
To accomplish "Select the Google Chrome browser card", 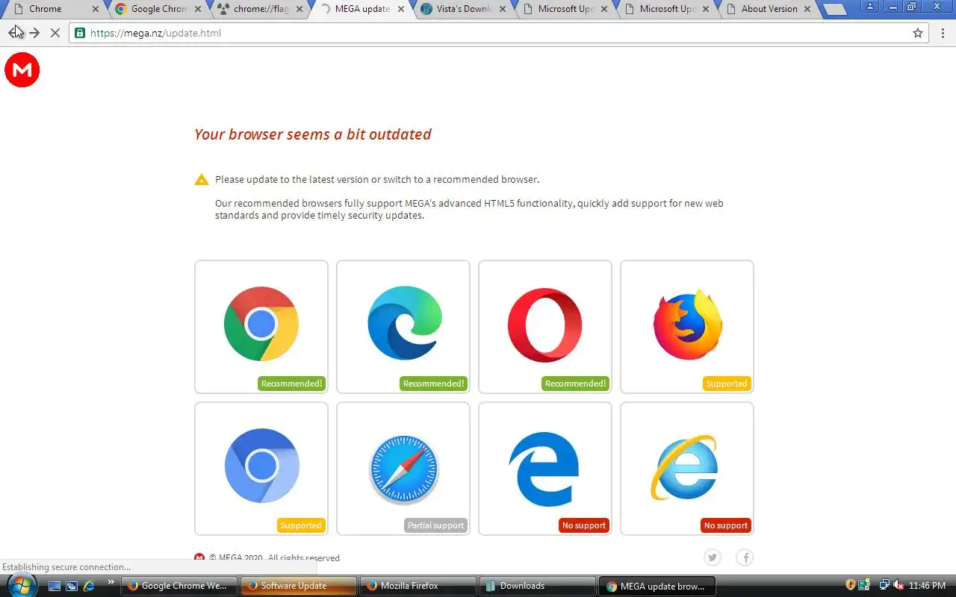I will pos(261,327).
